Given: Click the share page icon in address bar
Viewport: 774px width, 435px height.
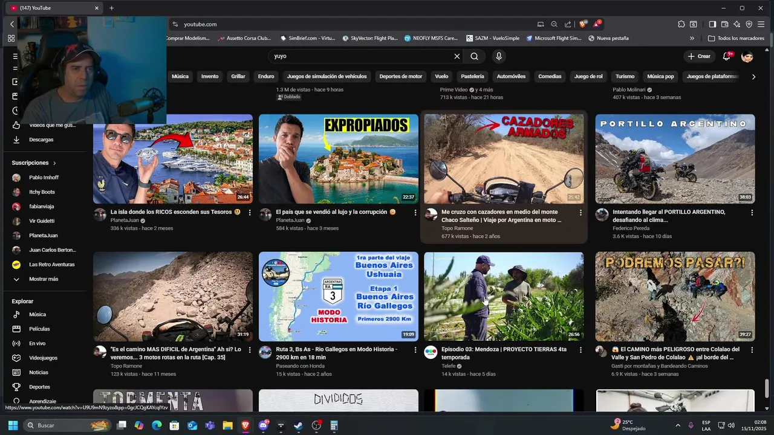Looking at the screenshot, I should 568,24.
